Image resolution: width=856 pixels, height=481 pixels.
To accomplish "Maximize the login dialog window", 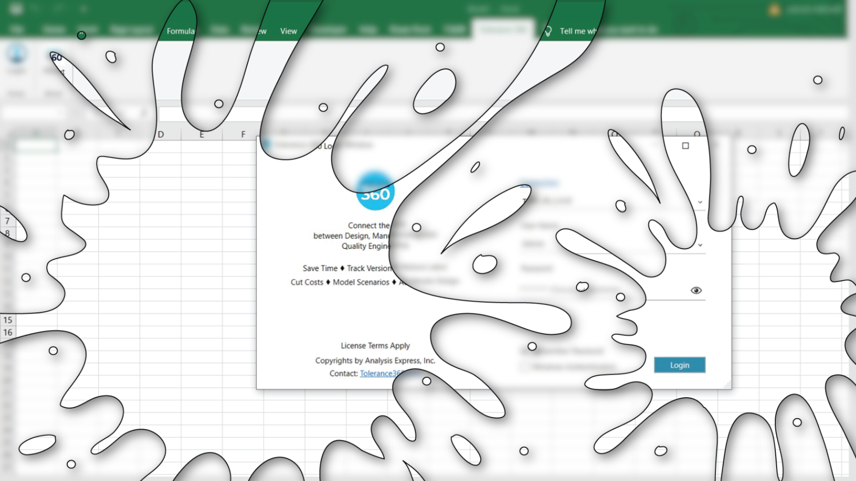I will [x=686, y=146].
